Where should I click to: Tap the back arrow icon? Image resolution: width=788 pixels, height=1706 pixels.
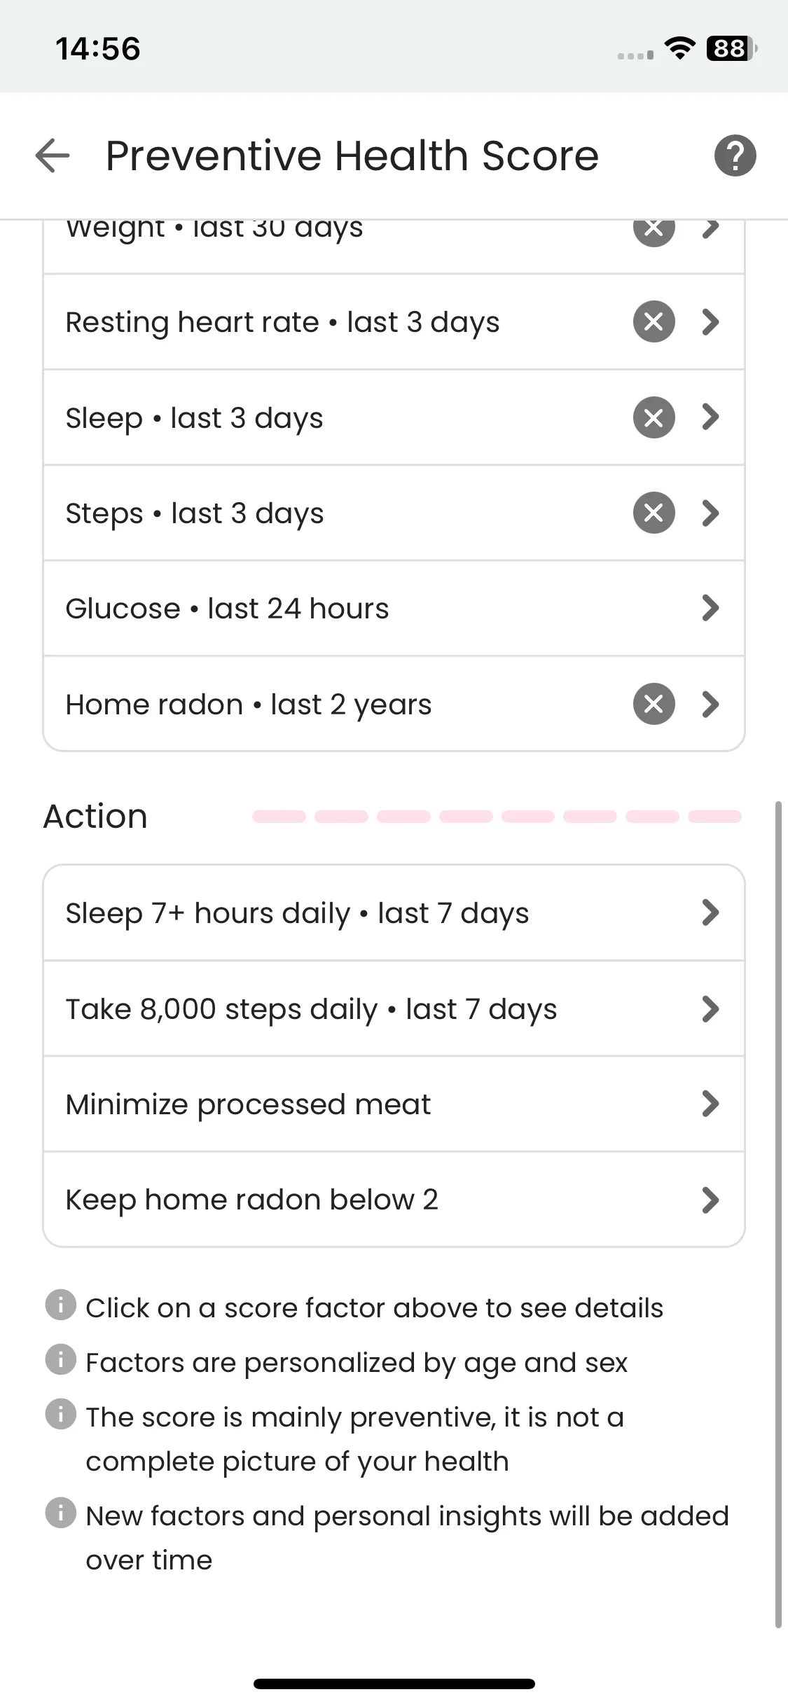point(53,155)
